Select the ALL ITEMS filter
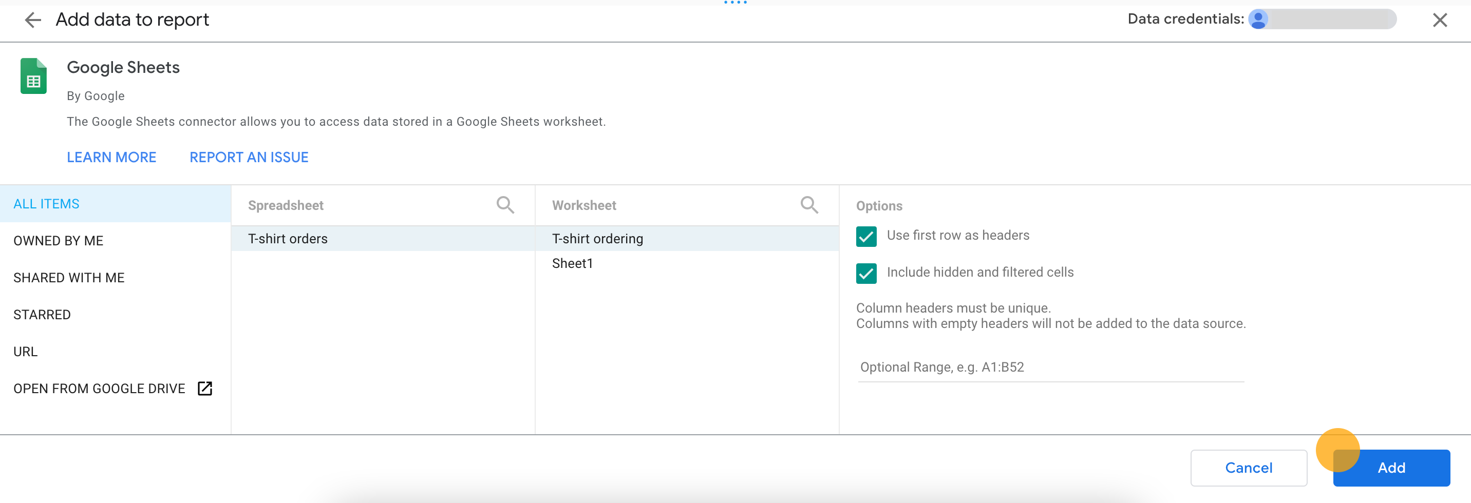The height and width of the screenshot is (503, 1471). tap(116, 204)
